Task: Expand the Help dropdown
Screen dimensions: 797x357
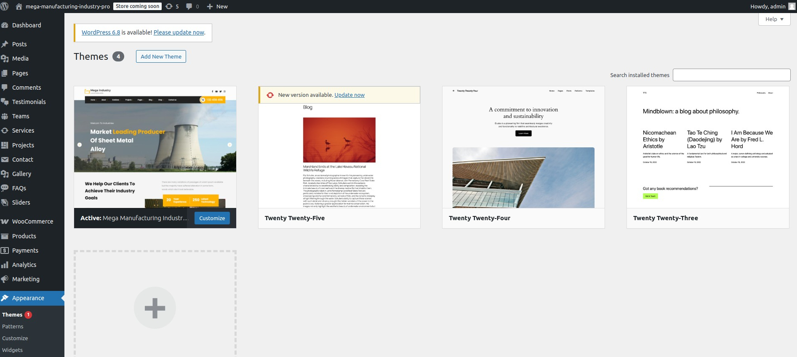Action: click(x=774, y=19)
